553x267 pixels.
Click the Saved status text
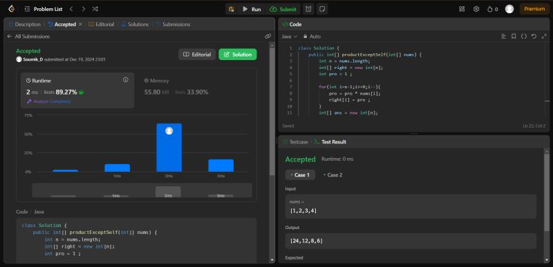click(x=288, y=126)
